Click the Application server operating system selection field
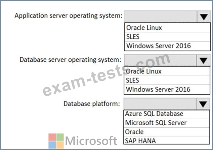 160,17
